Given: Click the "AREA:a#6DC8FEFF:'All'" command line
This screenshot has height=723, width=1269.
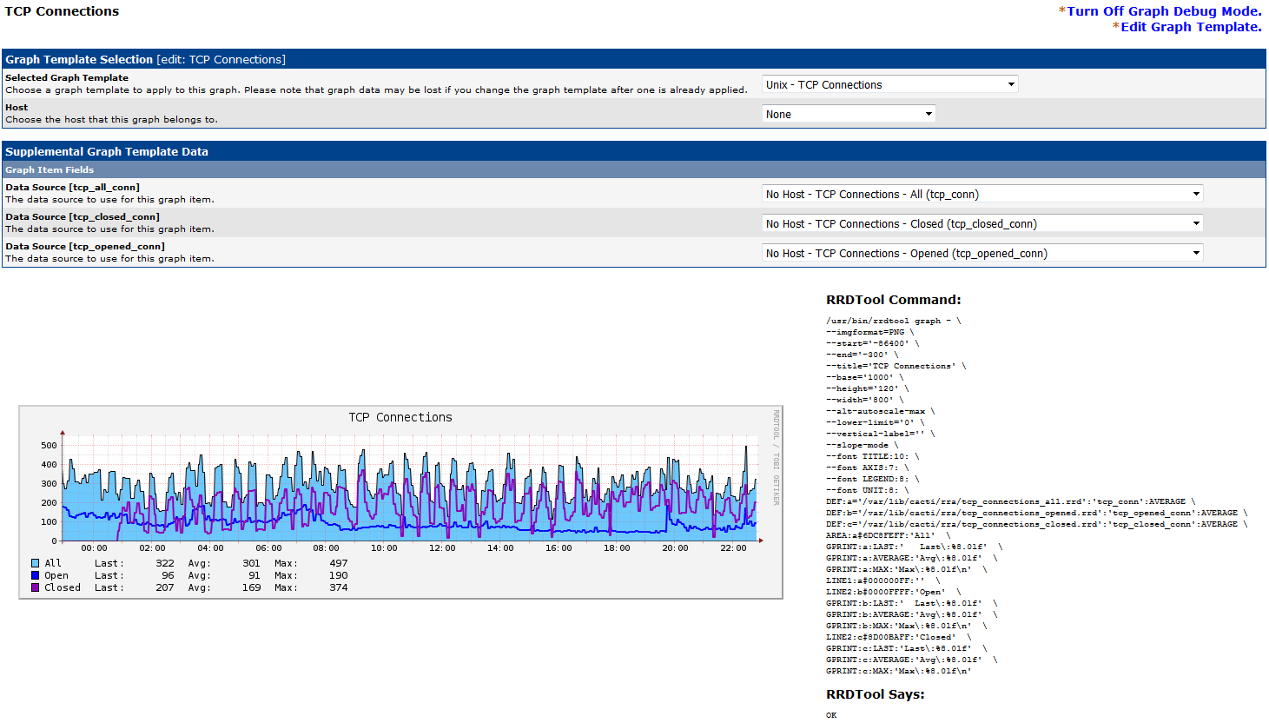Looking at the screenshot, I should [x=888, y=535].
